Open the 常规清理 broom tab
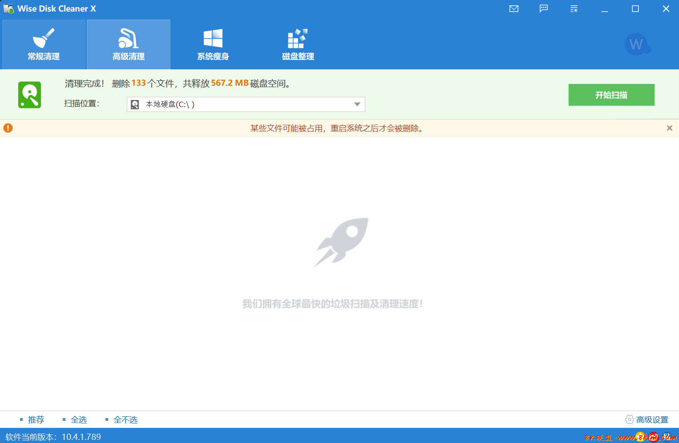This screenshot has width=679, height=443. tap(44, 44)
